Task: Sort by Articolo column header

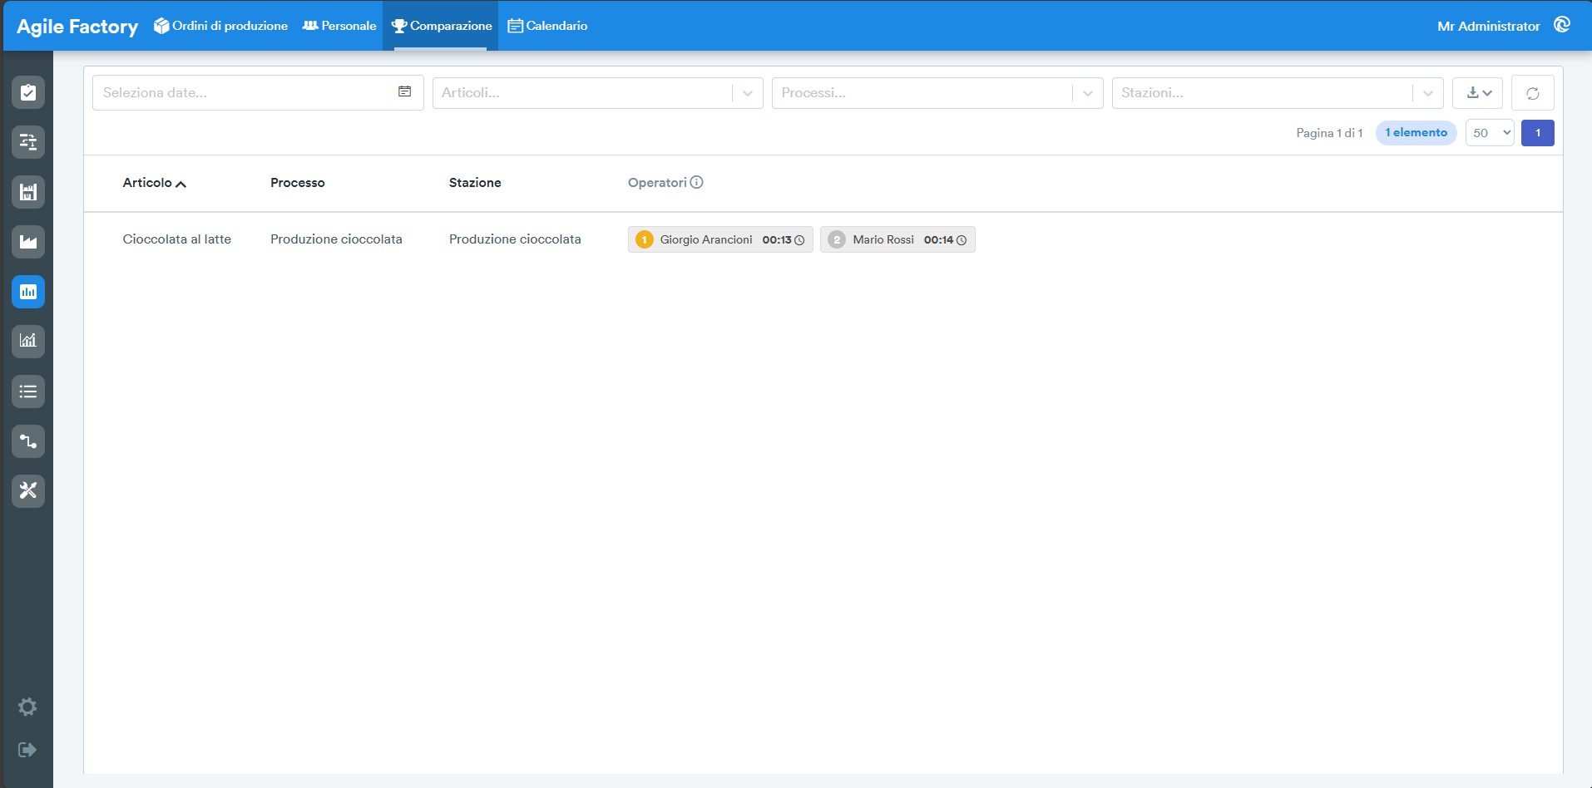Action: (x=154, y=183)
